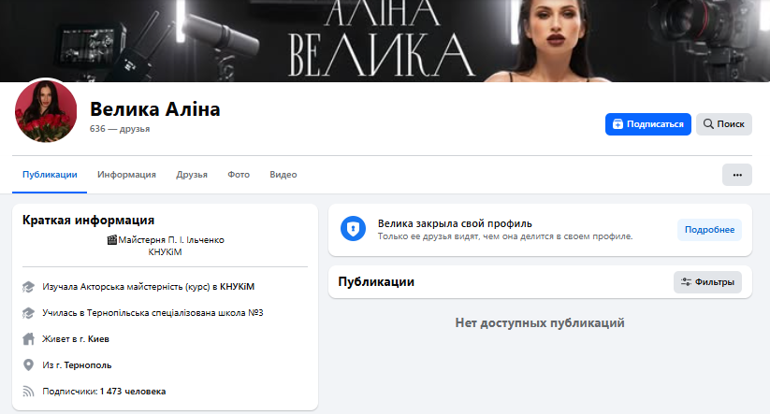Screen dimensions: 770x414
Task: Switch to the Информация tab
Action: (x=126, y=175)
